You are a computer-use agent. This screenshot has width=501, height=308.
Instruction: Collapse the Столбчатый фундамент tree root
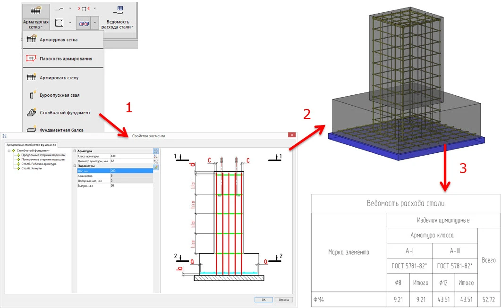(x=9, y=151)
